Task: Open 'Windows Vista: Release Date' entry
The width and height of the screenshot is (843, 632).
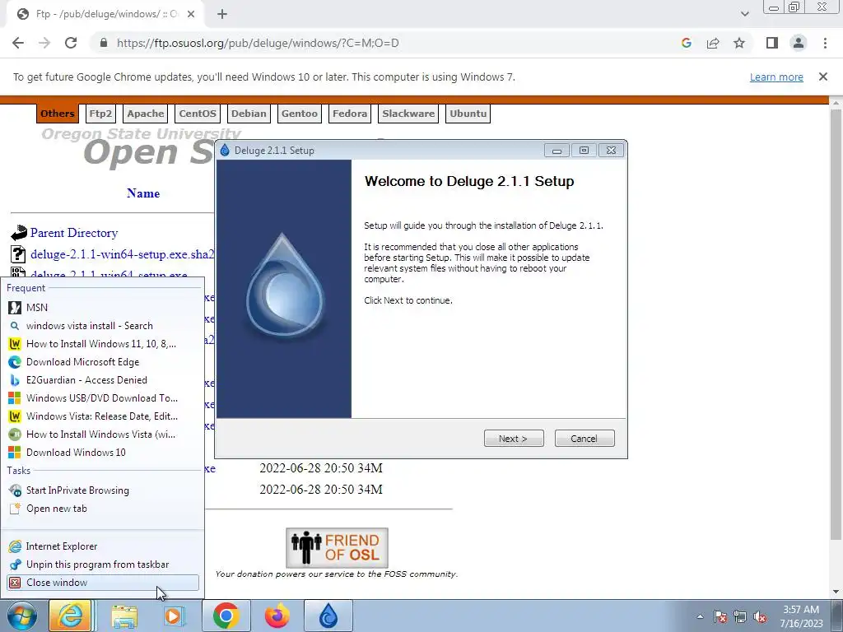Action: pos(103,416)
